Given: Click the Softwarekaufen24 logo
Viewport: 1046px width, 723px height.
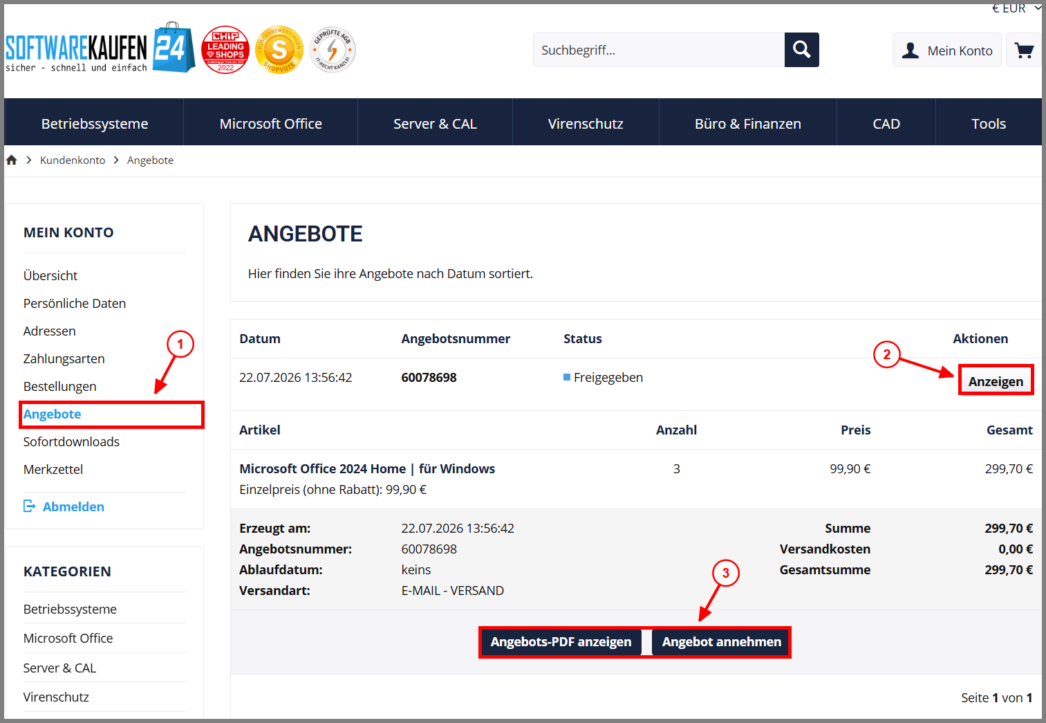Looking at the screenshot, I should tap(100, 48).
